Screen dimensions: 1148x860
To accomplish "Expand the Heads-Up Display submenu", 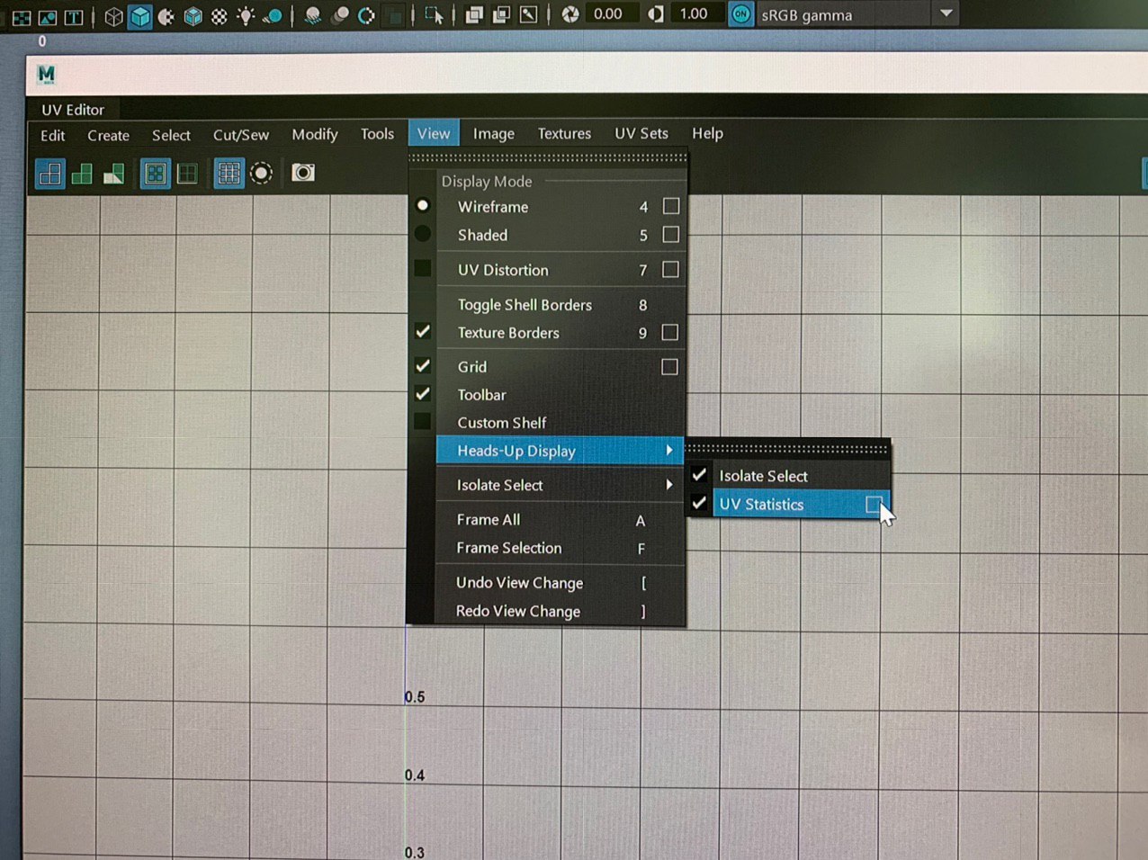I will pos(560,451).
